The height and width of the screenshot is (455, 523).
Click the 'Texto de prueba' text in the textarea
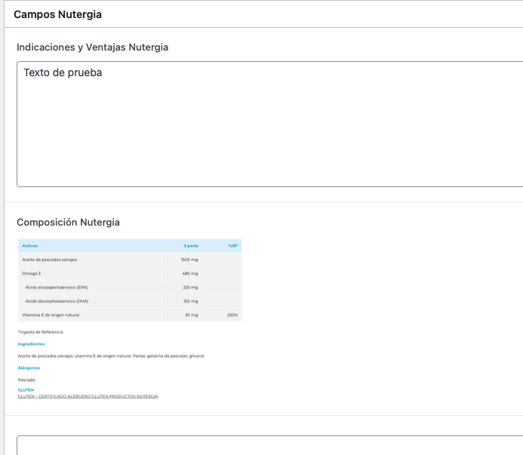coord(63,73)
